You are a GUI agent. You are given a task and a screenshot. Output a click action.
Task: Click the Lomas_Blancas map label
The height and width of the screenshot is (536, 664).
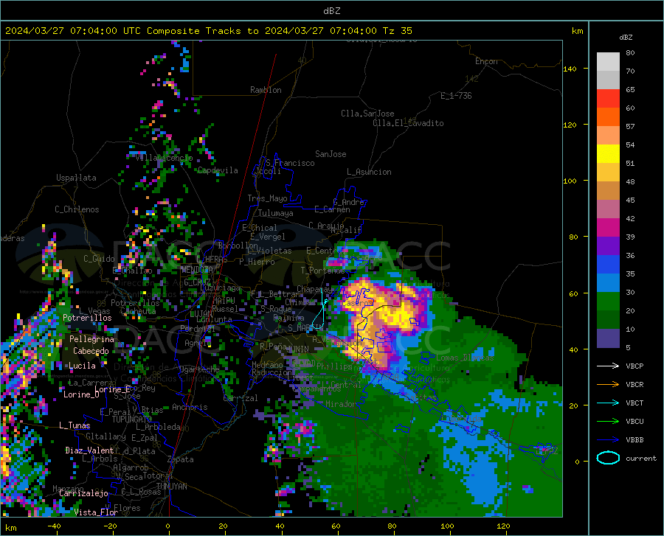pos(465,358)
